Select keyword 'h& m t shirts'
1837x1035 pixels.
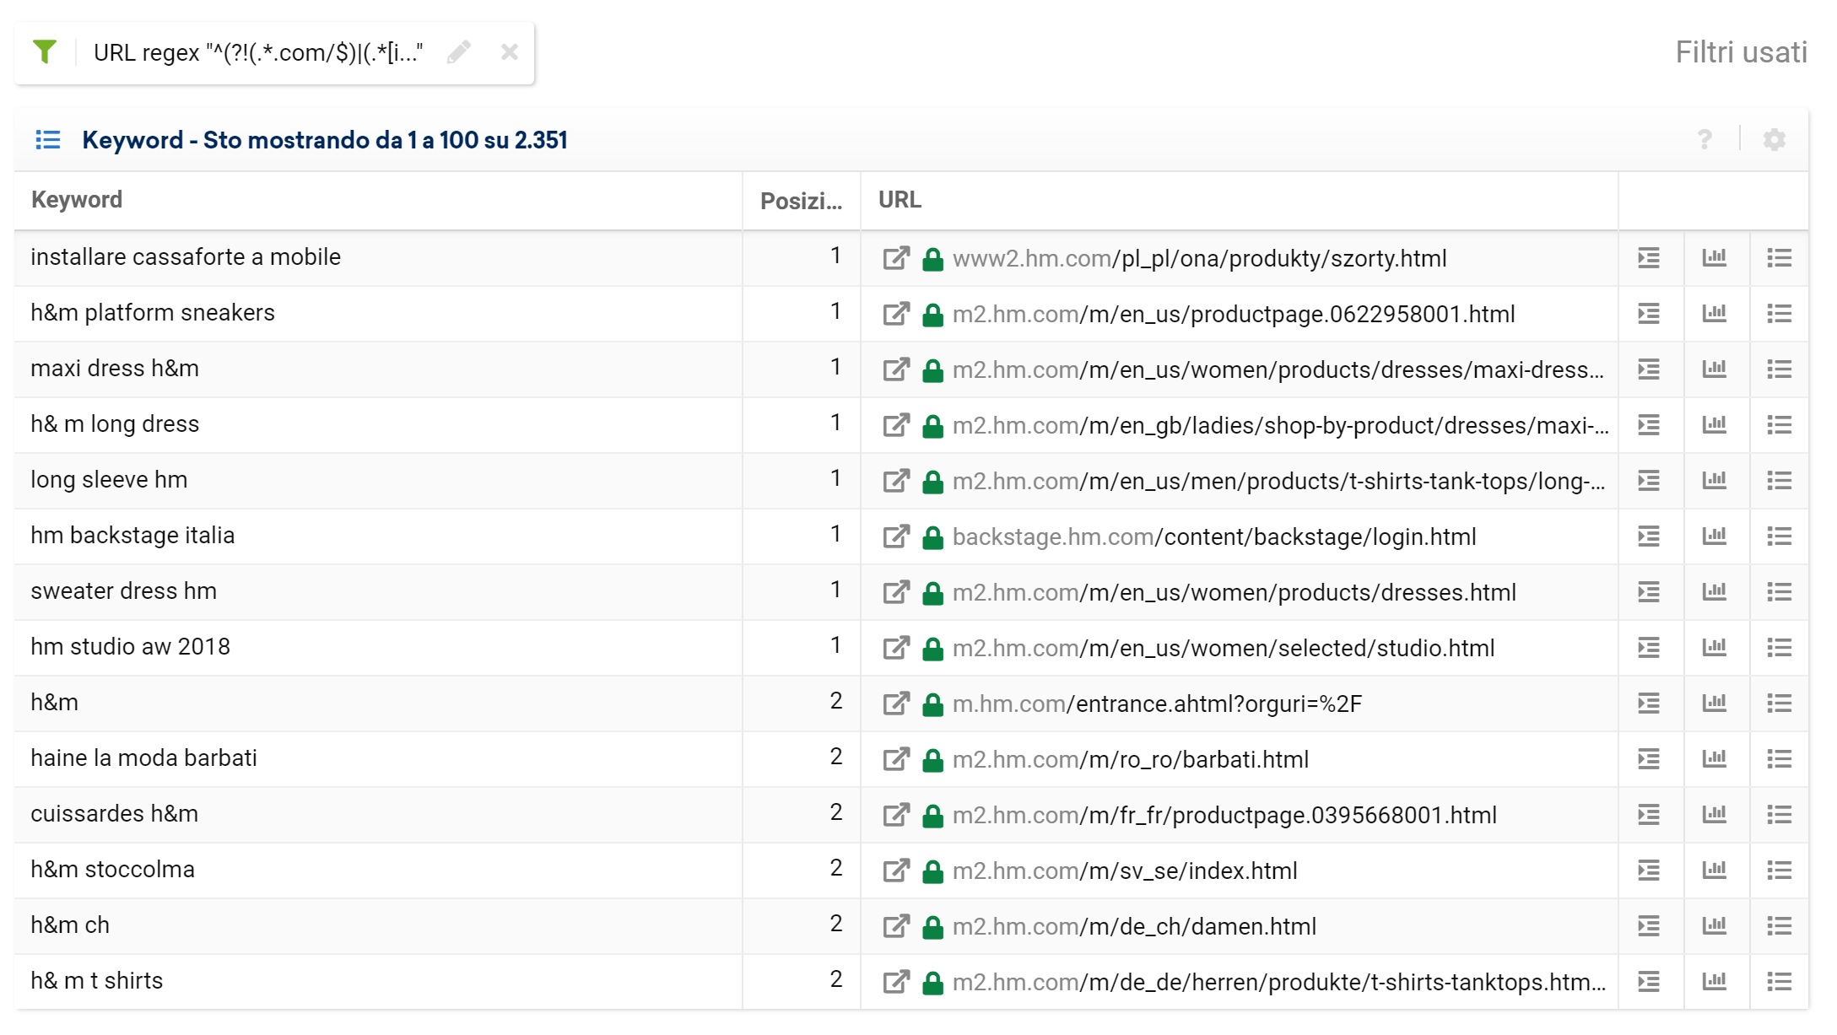(x=96, y=981)
